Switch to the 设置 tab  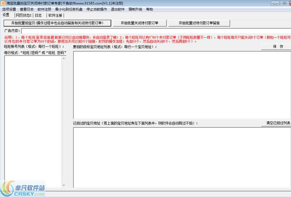point(6,15)
